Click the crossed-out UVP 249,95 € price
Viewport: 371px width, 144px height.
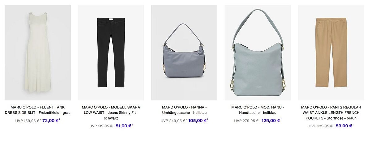pos(173,121)
